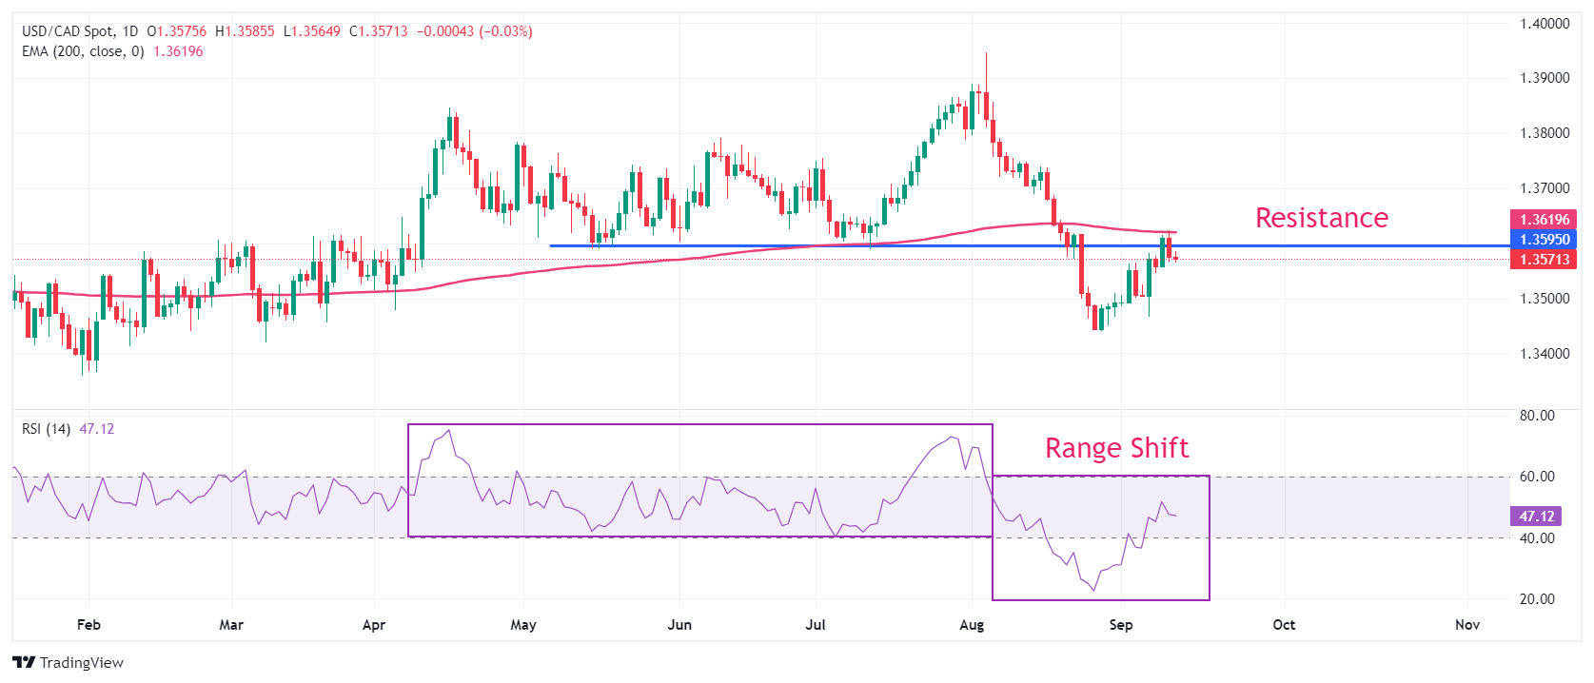Click the Aug label on time axis
Viewport: 1594px width, 683px height.
tap(972, 625)
